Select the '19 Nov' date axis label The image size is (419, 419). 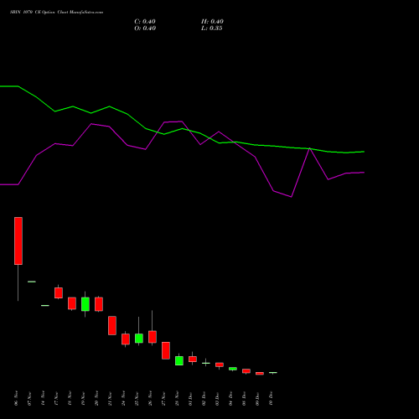point(83,398)
